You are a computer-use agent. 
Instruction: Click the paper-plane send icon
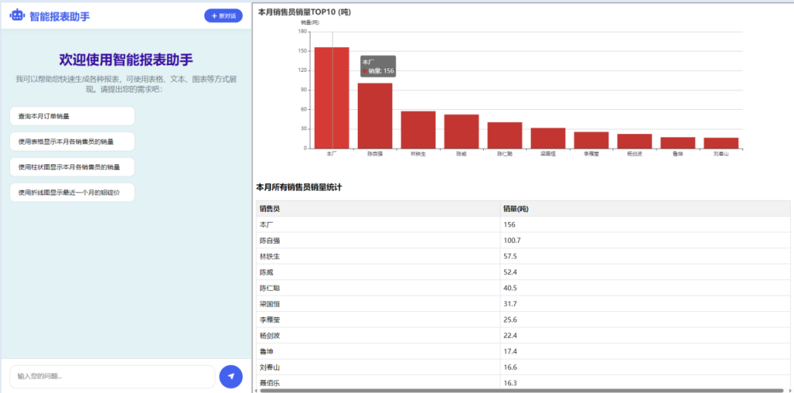click(231, 376)
